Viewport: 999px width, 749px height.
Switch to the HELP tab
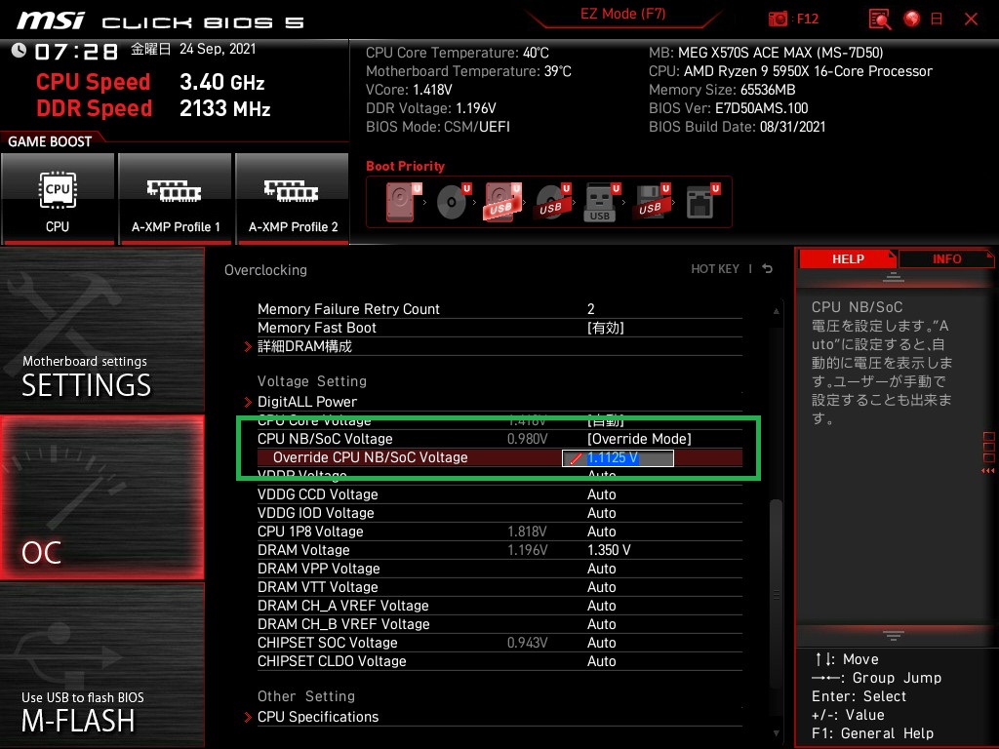tap(848, 259)
